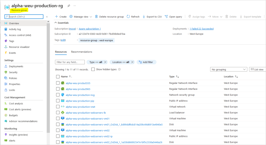Select the Resources tab
Viewport: 266px width, 145px height.
[61, 52]
